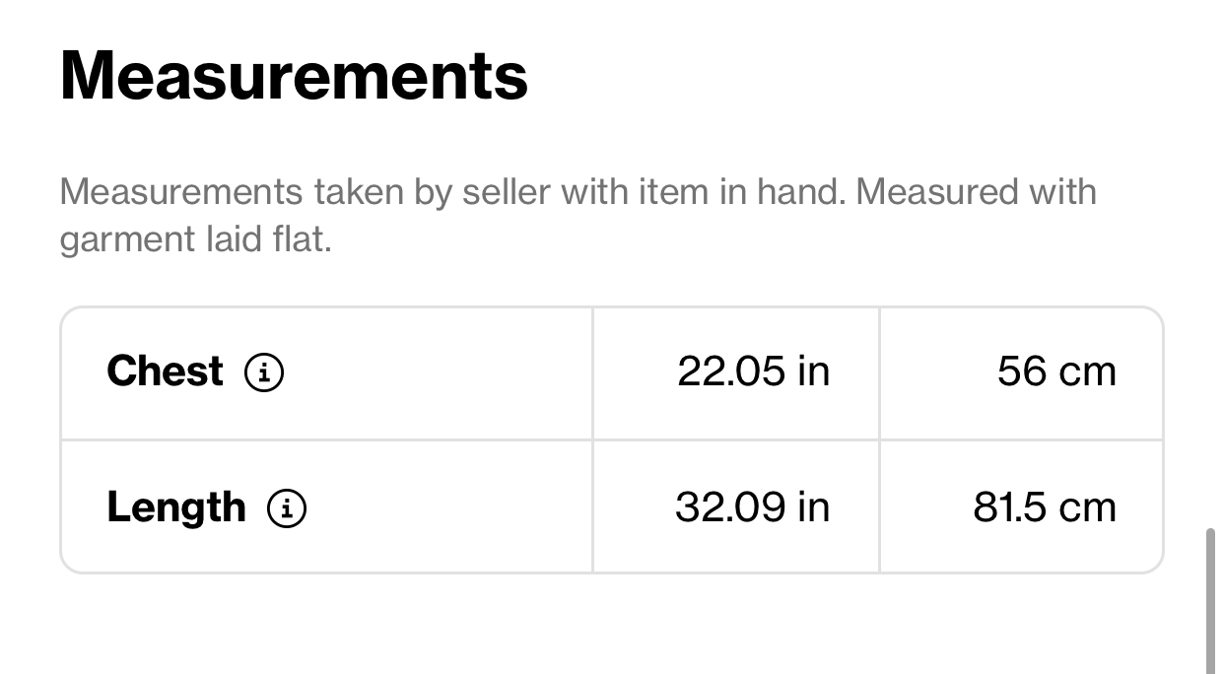The width and height of the screenshot is (1224, 674).
Task: Click the 81.5 cm length value
Action: pyautogui.click(x=1045, y=507)
